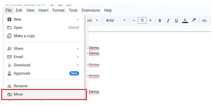Choose Move from the File menu
This screenshot has height=106, width=213.
click(x=43, y=94)
